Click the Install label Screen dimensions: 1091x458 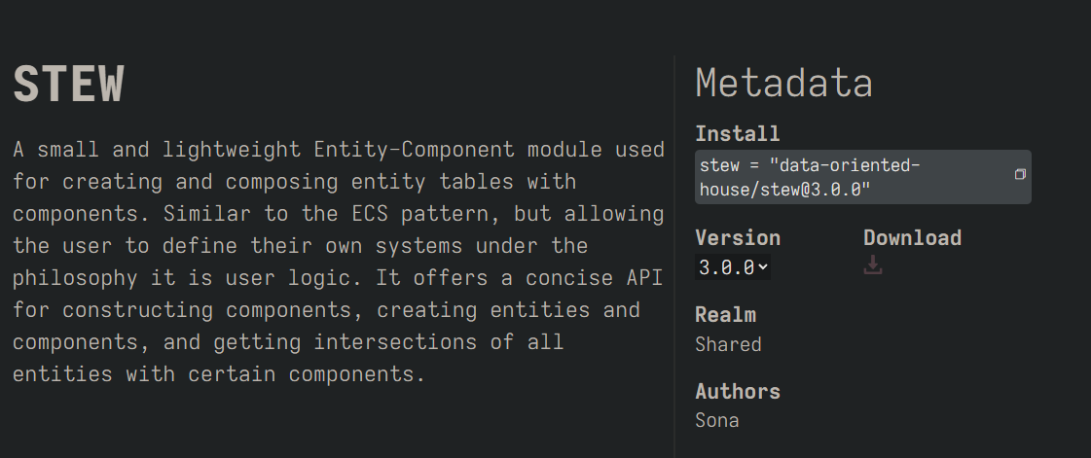(738, 133)
